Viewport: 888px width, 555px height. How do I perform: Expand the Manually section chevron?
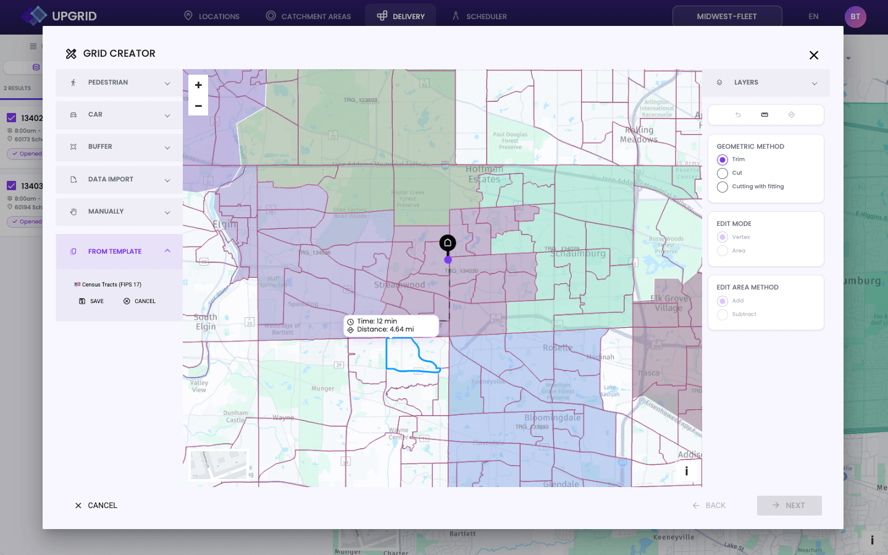pos(167,212)
